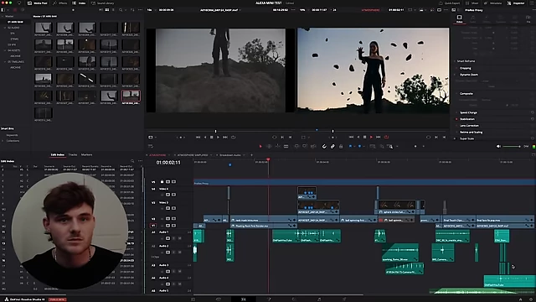536x302 pixels.
Task: Select the Selection Mode arrow tool
Action: [x=260, y=147]
